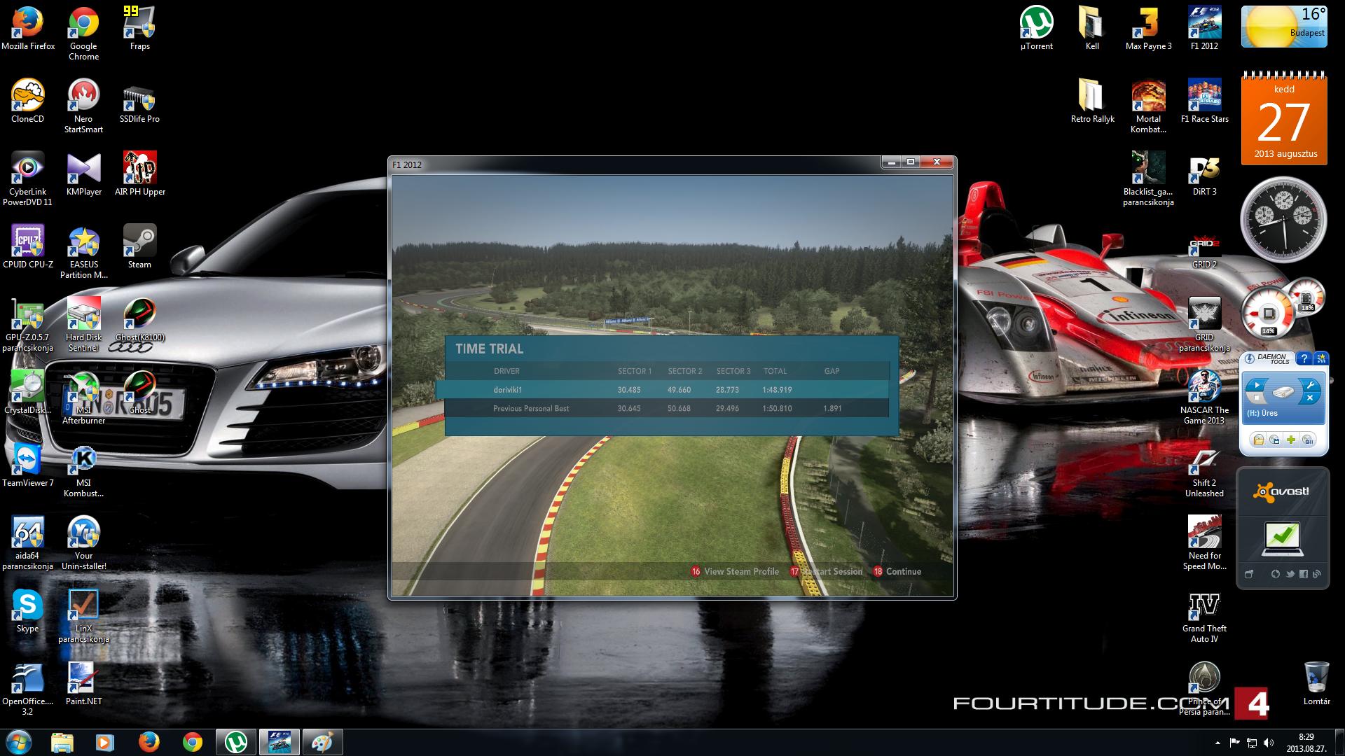Viewport: 1345px width, 756px height.
Task: Switch to F1 2012 taskbar button
Action: tap(279, 742)
